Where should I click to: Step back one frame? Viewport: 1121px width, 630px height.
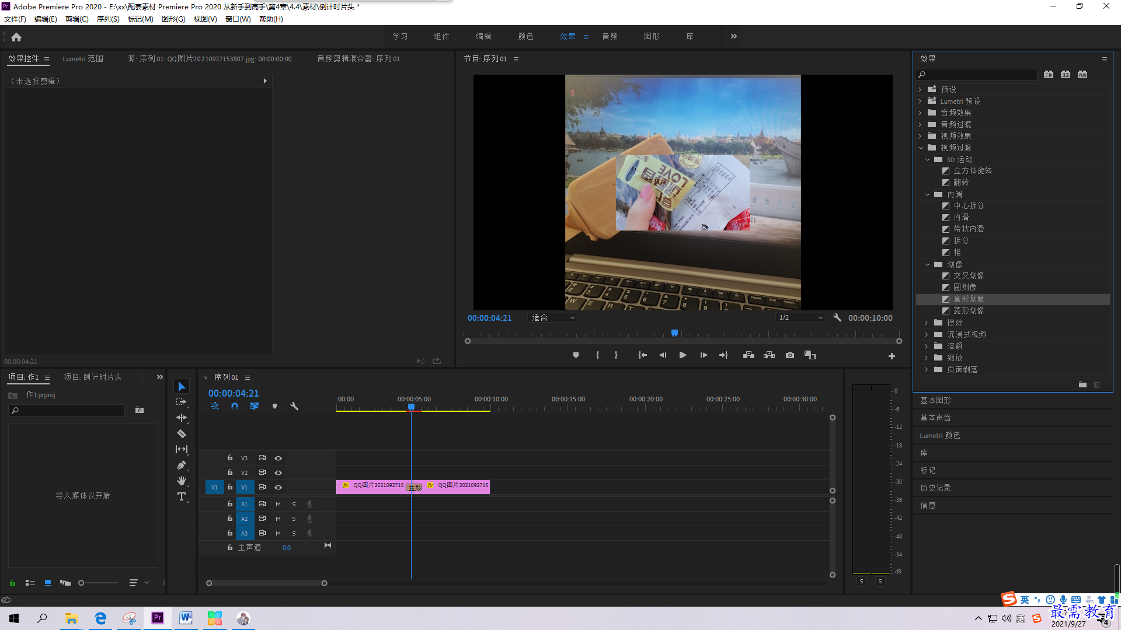click(x=663, y=355)
